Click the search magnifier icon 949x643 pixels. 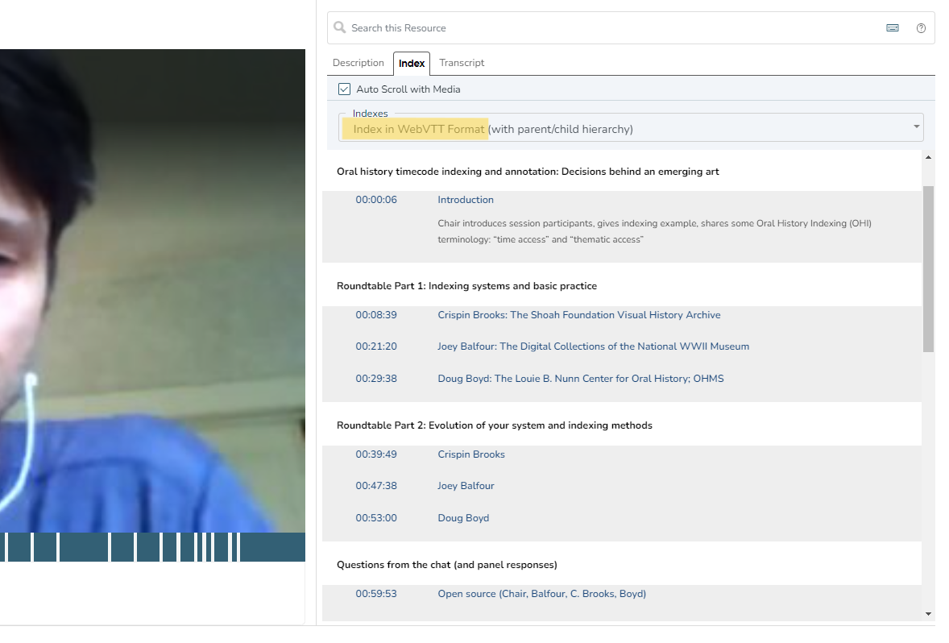click(x=340, y=27)
